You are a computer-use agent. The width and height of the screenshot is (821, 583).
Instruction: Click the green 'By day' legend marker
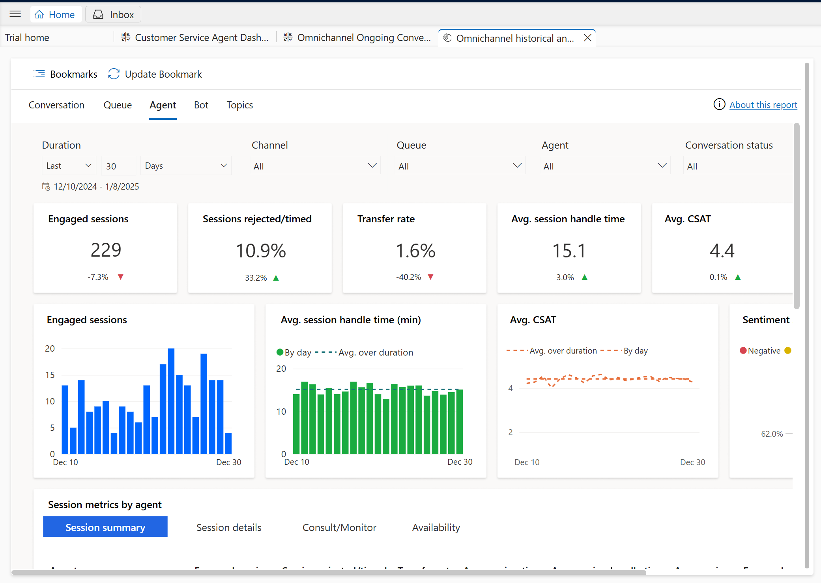280,352
